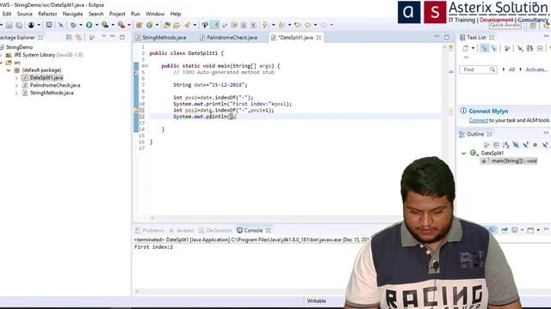Image resolution: width=551 pixels, height=309 pixels.
Task: Click the New Java Package icon
Action: tap(139, 25)
